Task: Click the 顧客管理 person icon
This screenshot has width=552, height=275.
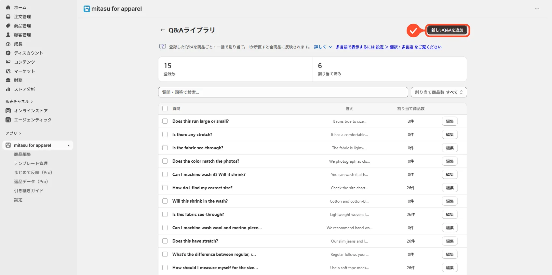Action: 8,34
